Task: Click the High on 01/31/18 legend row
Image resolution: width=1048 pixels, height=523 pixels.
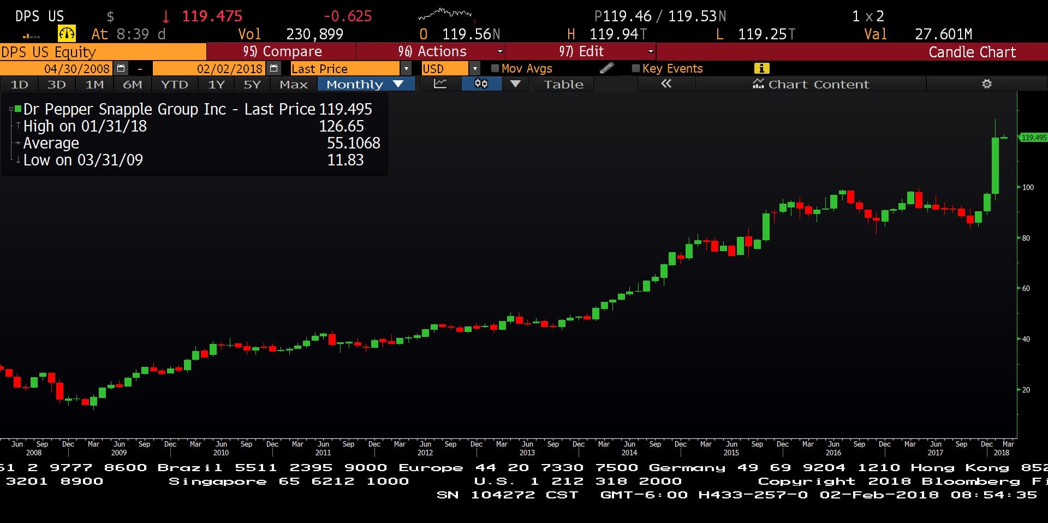Action: 194,126
